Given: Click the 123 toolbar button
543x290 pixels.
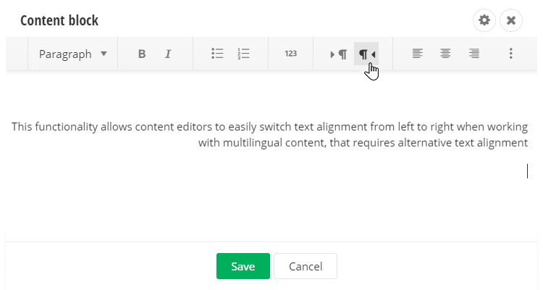Looking at the screenshot, I should 290,54.
